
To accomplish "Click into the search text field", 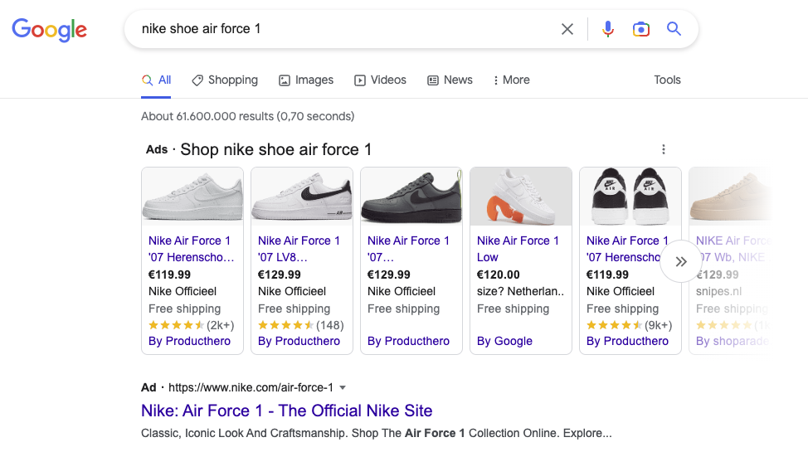I will pyautogui.click(x=340, y=29).
